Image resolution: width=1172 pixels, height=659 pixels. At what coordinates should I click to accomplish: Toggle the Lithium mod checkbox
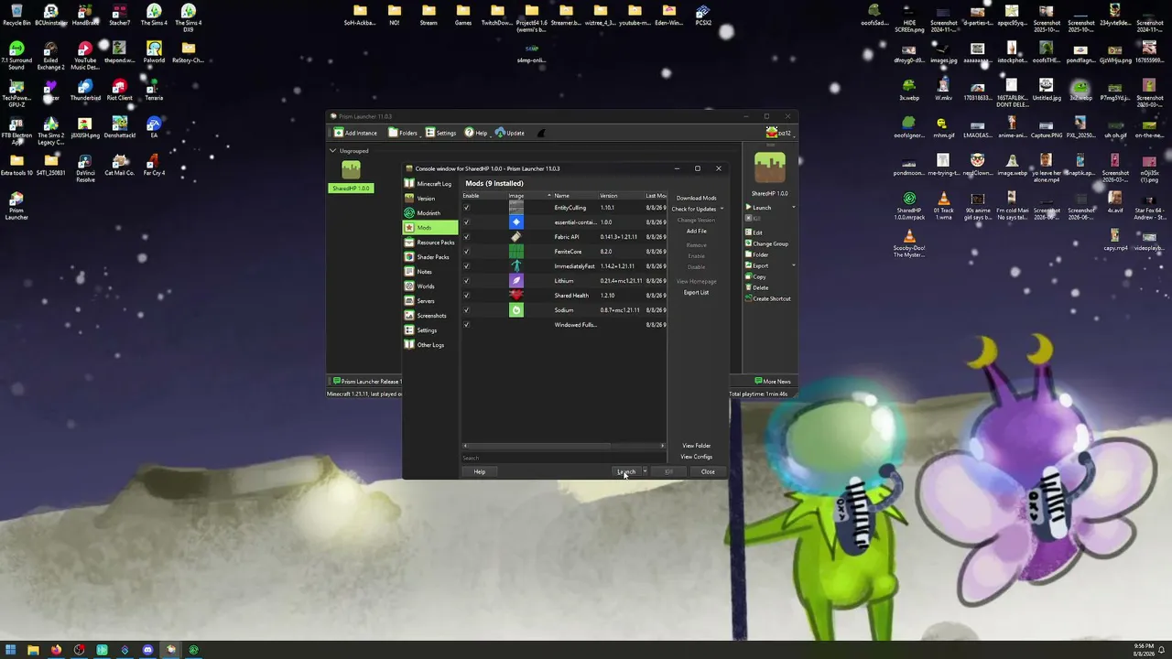pos(467,281)
